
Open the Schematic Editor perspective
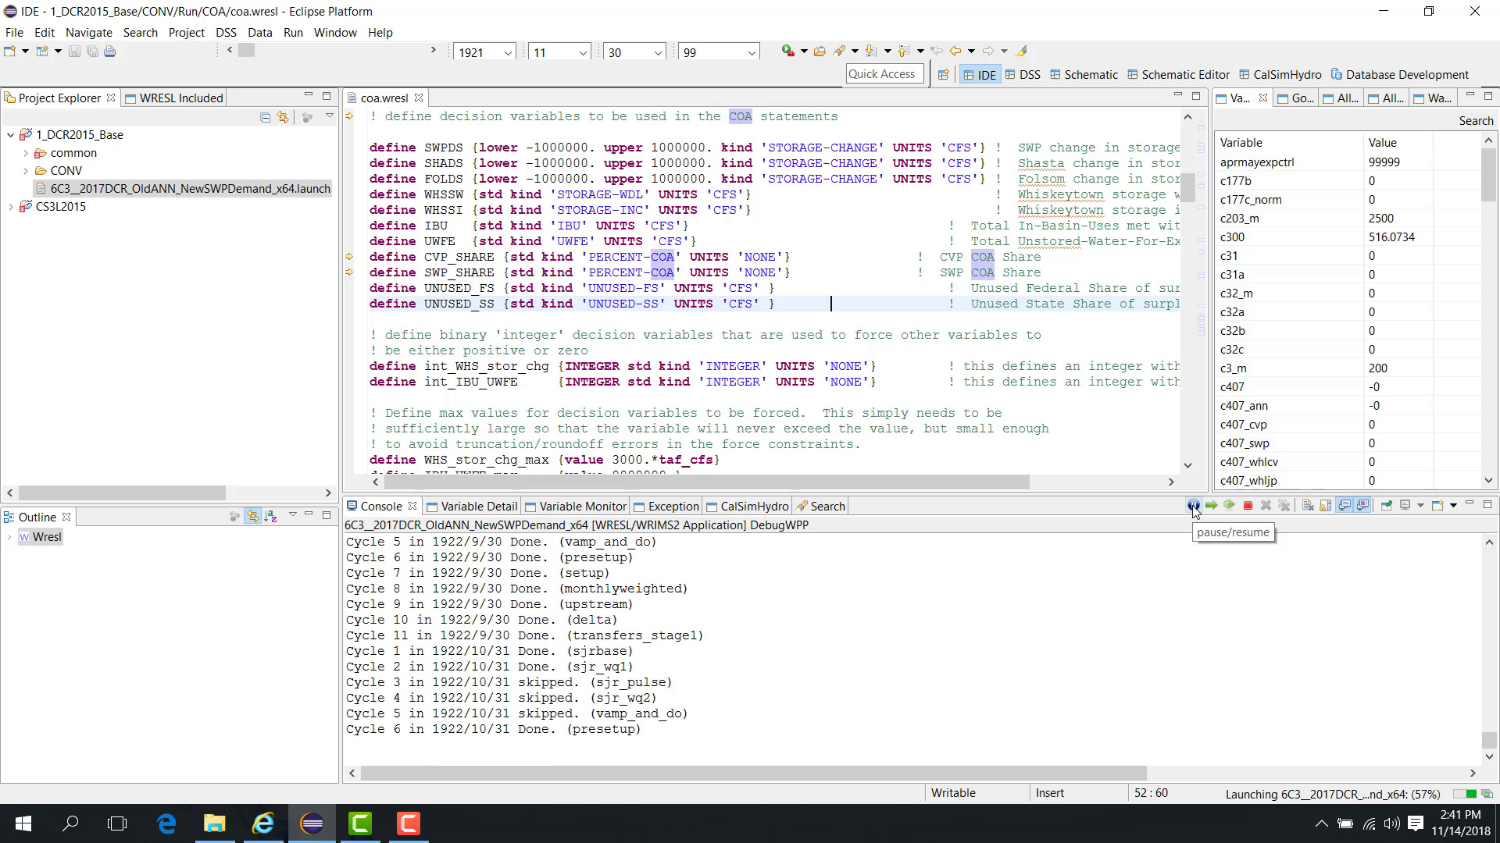(1178, 75)
